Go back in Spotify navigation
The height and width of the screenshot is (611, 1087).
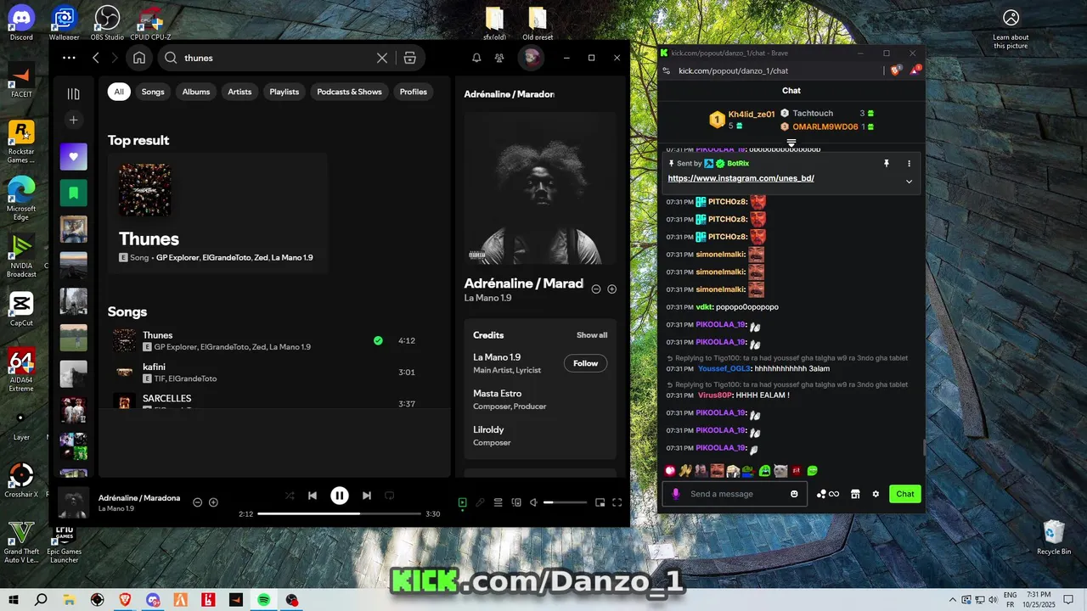(x=95, y=58)
